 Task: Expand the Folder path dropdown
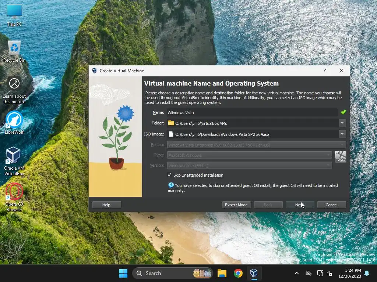[342, 123]
